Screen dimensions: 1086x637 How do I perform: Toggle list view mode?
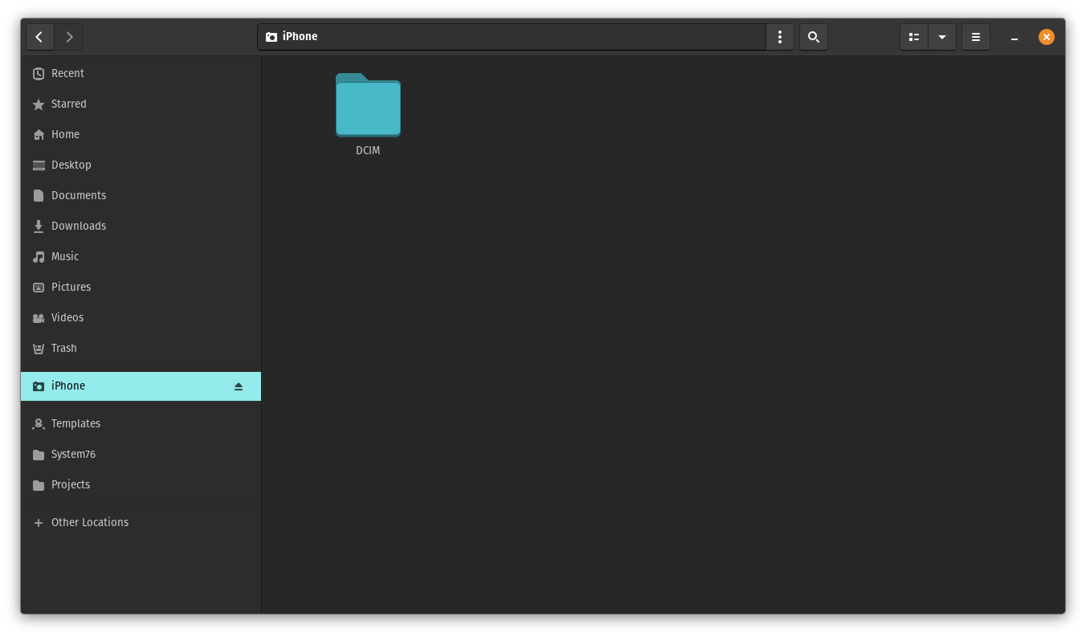click(913, 36)
